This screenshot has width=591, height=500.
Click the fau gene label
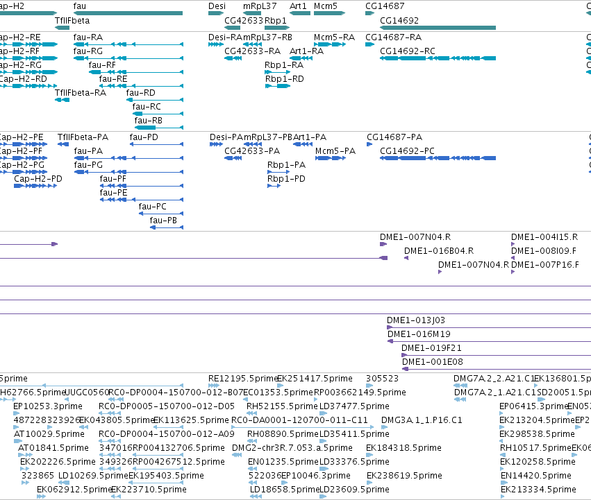(80, 6)
